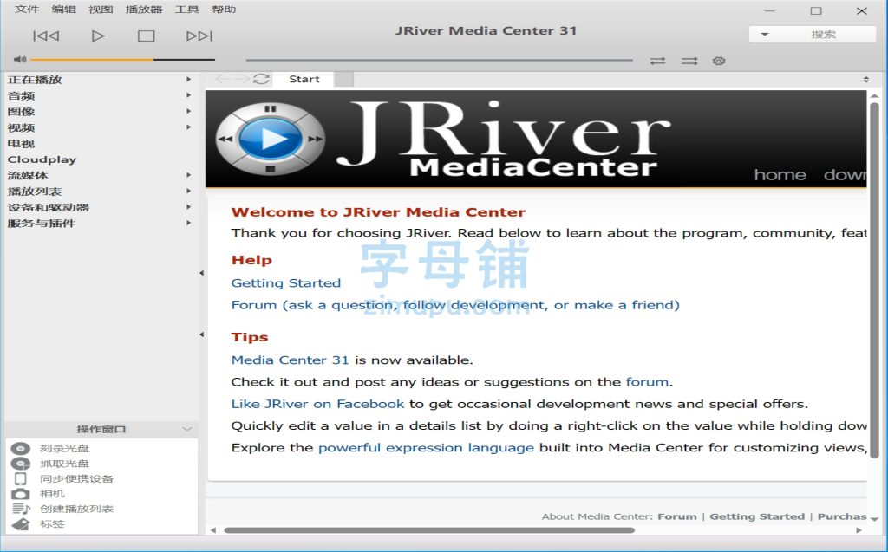888x552 pixels.
Task: Click the horizontal scrollbar thumb
Action: click(428, 530)
